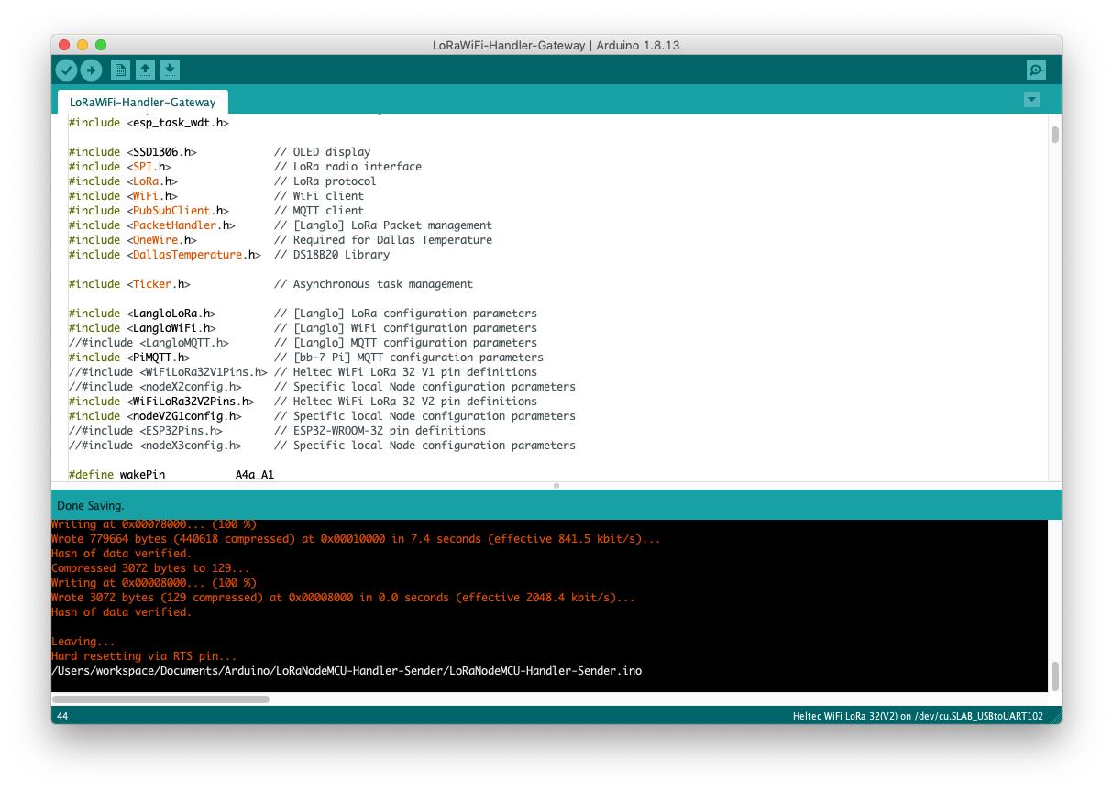Click the #include <WiFiLoRa32V2Pins.h> line
1113x792 pixels.
[303, 401]
